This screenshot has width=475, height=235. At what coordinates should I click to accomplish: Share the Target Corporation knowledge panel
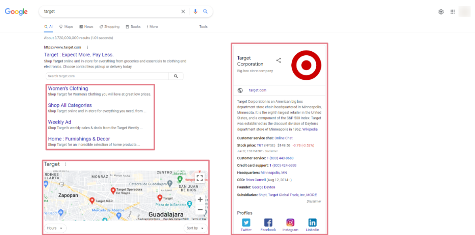click(x=279, y=60)
